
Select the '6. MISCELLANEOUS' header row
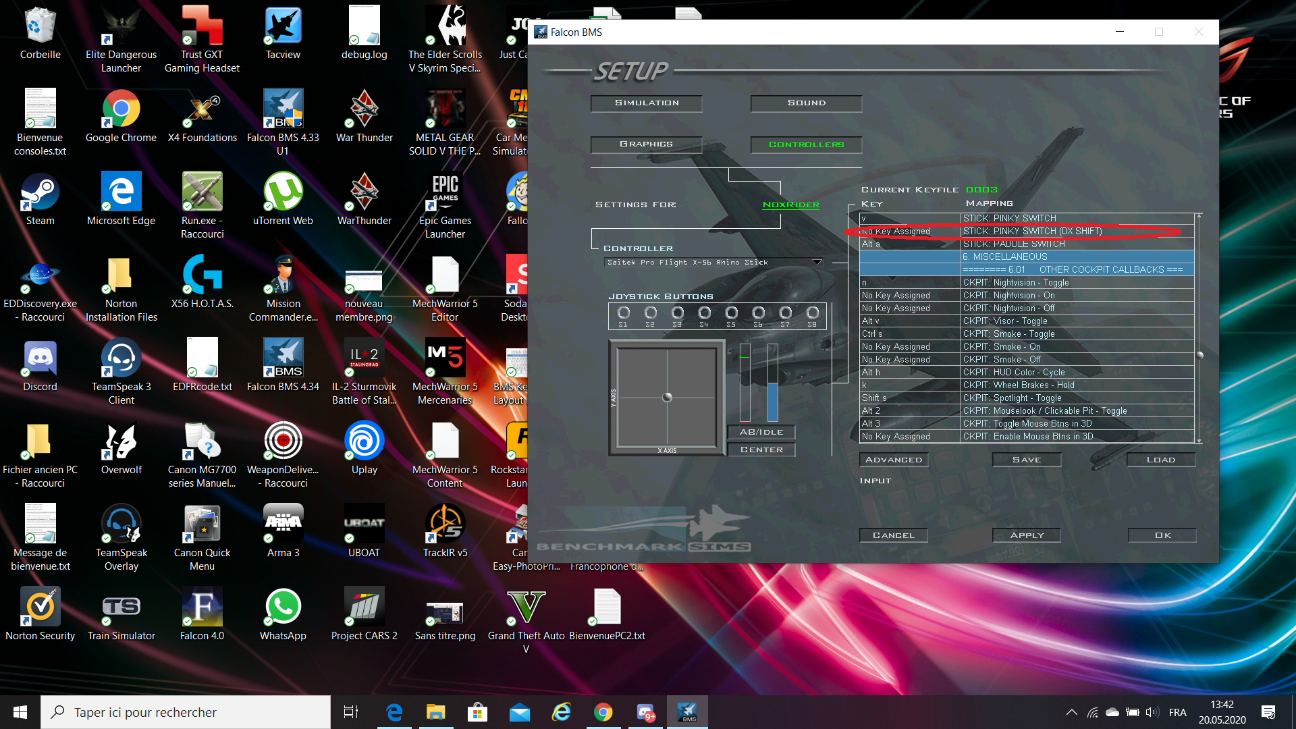point(1027,257)
